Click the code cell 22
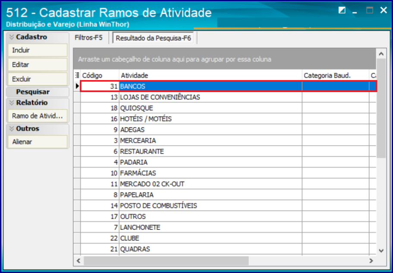Image resolution: width=393 pixels, height=273 pixels. point(100,238)
